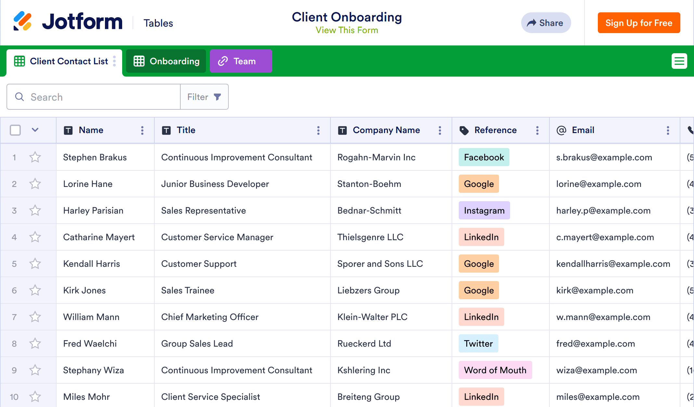
Task: Open the Reference column options menu
Action: pos(537,130)
